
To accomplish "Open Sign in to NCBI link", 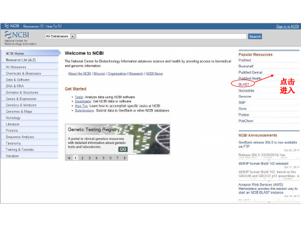I will [x=287, y=27].
